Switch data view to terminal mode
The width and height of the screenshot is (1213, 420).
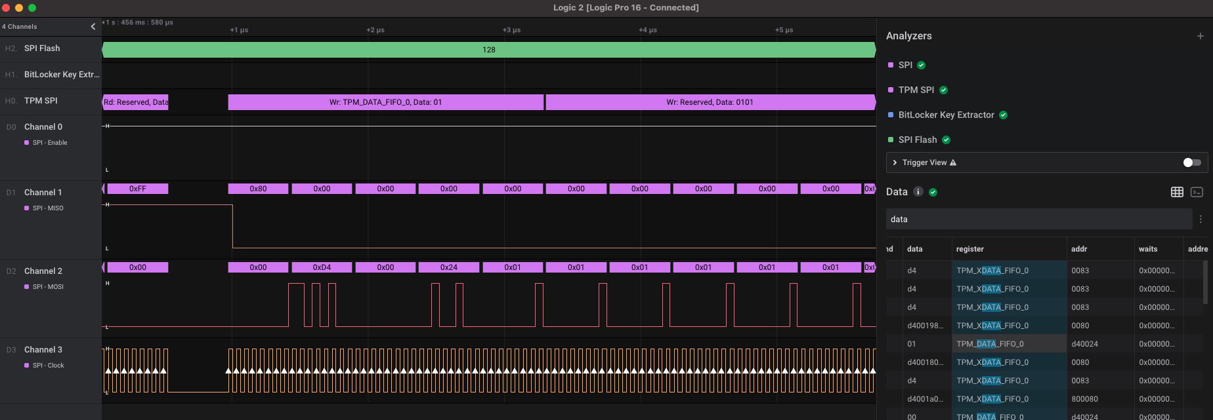pyautogui.click(x=1197, y=192)
